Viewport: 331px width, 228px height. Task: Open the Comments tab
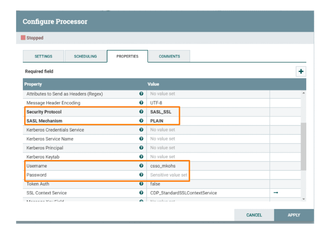pyautogui.click(x=169, y=56)
